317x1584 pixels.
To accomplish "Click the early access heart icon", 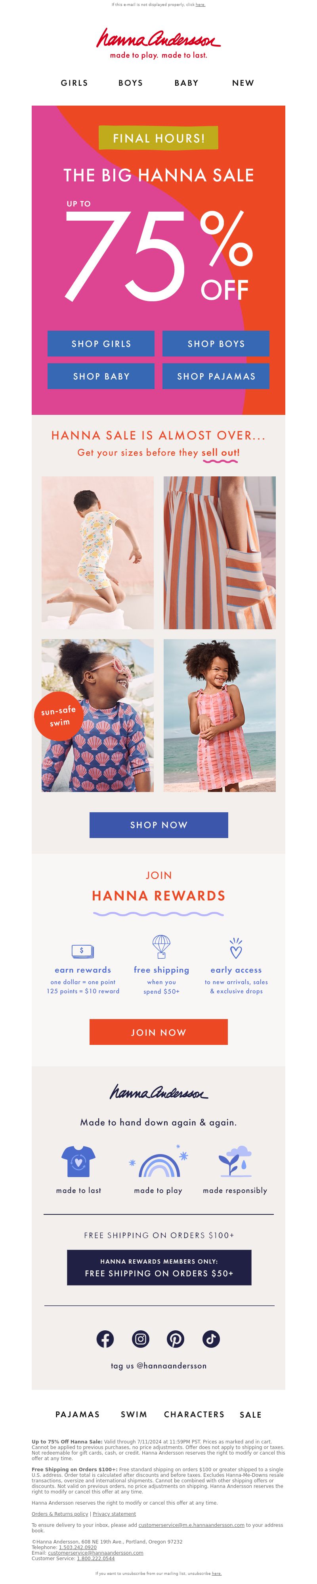I will 236,948.
